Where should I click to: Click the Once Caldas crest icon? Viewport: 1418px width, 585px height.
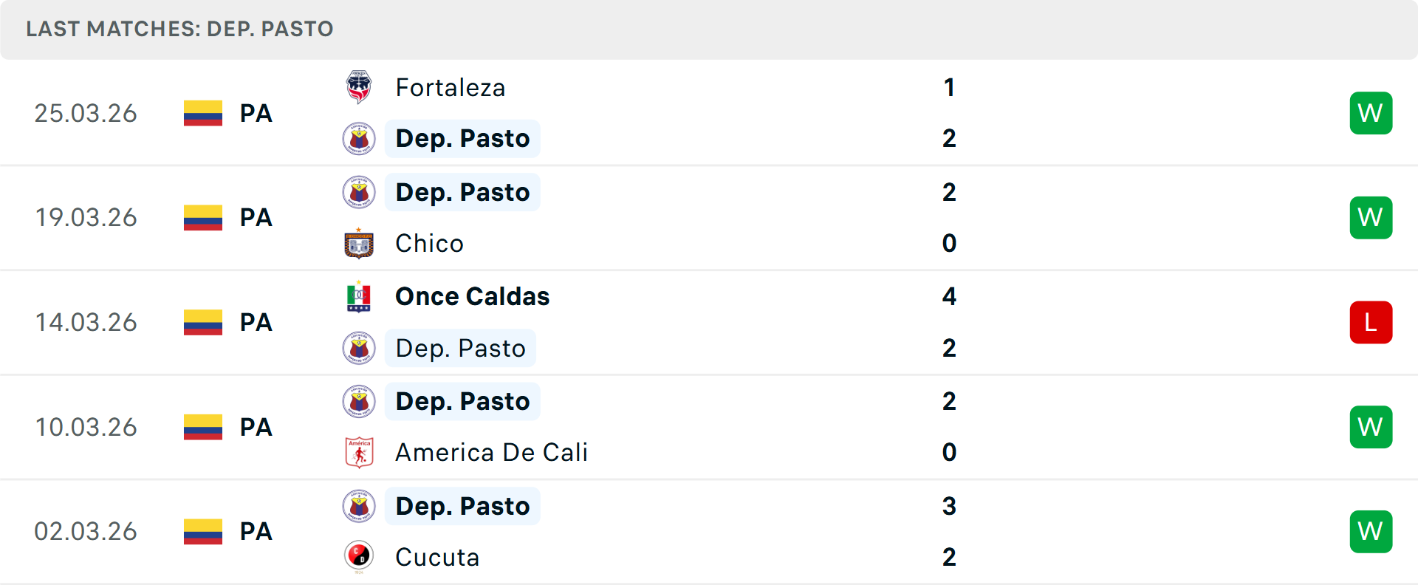(x=359, y=297)
